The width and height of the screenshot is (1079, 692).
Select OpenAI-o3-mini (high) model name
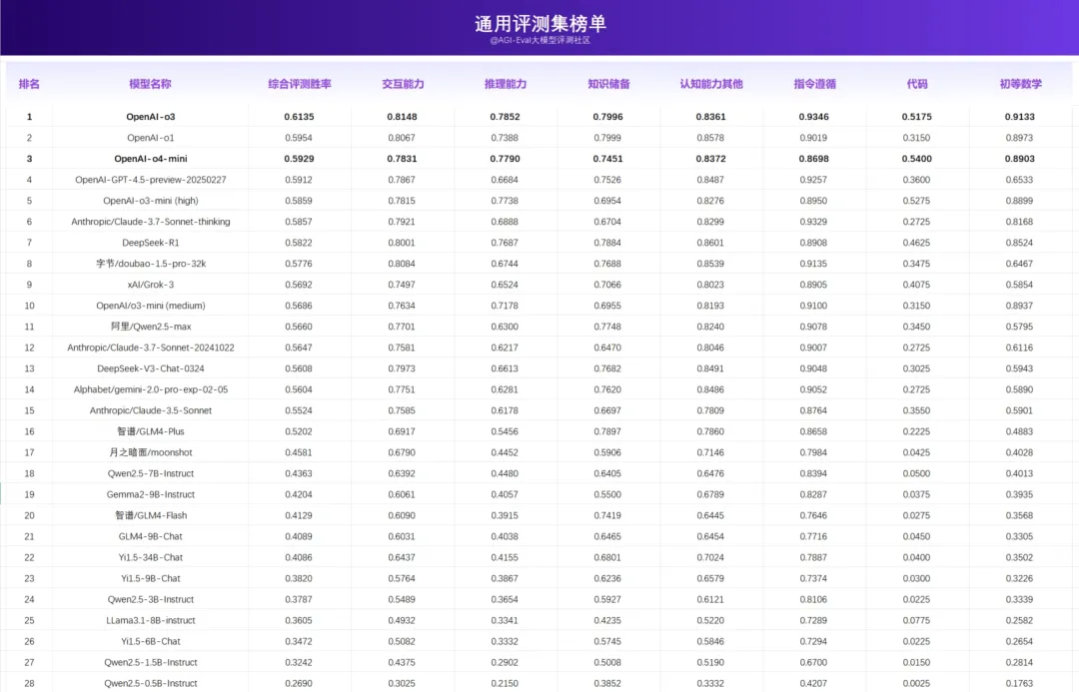pyautogui.click(x=151, y=201)
